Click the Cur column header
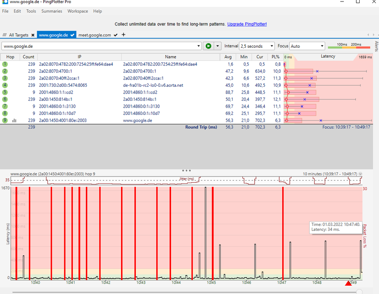Viewport: 379px width, 294px height. [259, 57]
